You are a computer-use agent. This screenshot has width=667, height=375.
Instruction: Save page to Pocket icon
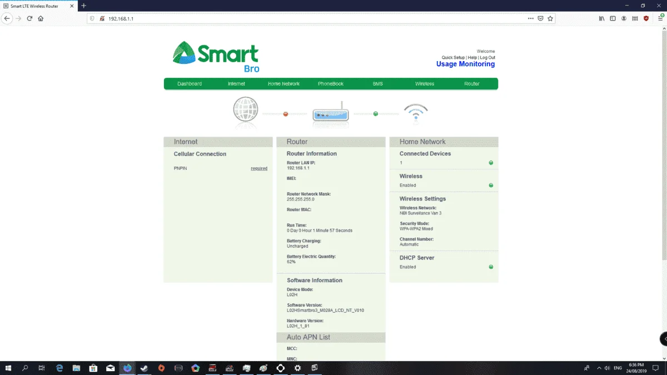(540, 18)
